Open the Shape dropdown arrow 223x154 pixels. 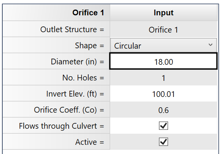coord(210,45)
